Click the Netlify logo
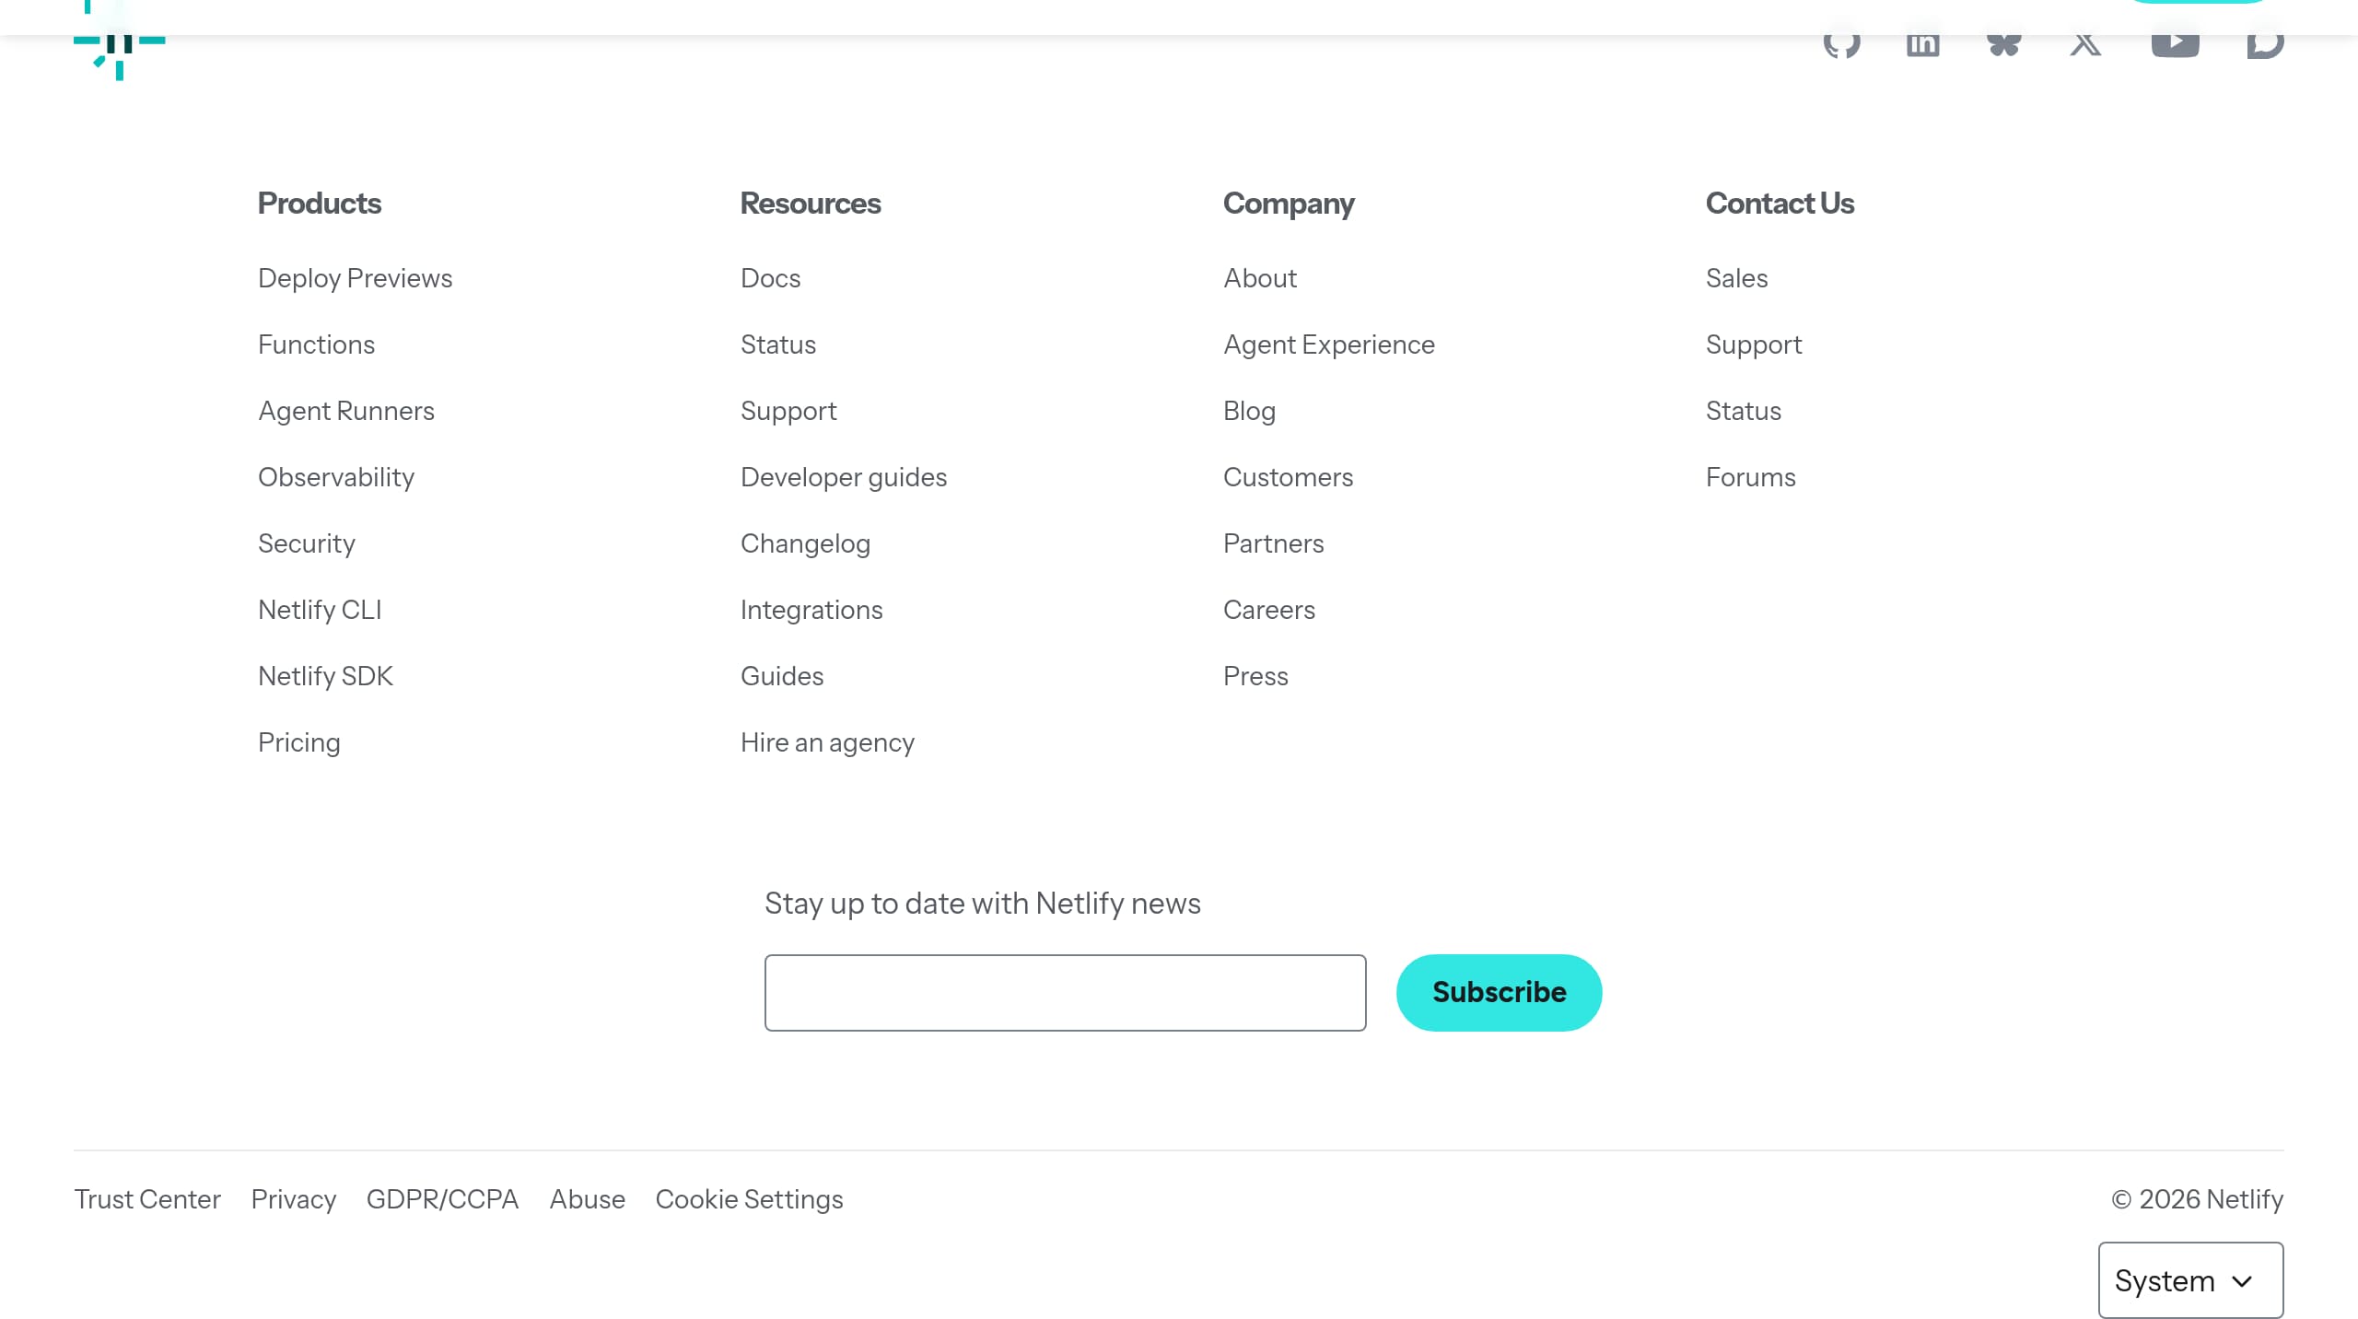The height and width of the screenshot is (1319, 2358). click(119, 41)
